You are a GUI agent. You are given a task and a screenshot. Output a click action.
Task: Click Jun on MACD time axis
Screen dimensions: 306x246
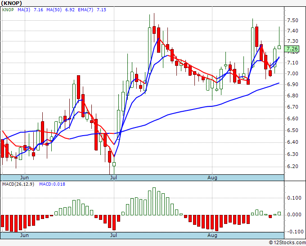tap(24, 235)
